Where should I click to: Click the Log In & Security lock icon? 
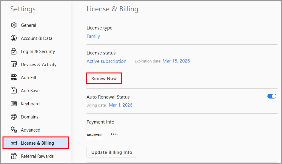[14, 51]
